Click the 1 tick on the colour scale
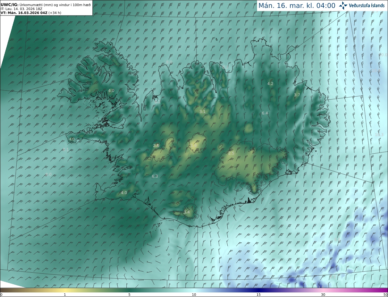 click(x=65, y=295)
